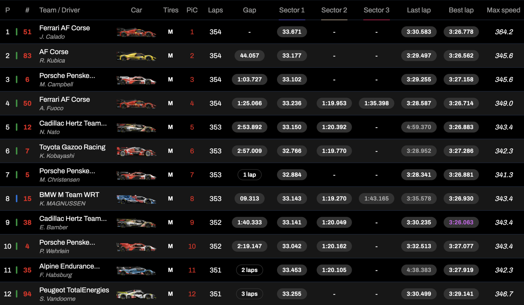Click the yellow #83 AF Corse car image
The width and height of the screenshot is (524, 305).
coord(136,56)
